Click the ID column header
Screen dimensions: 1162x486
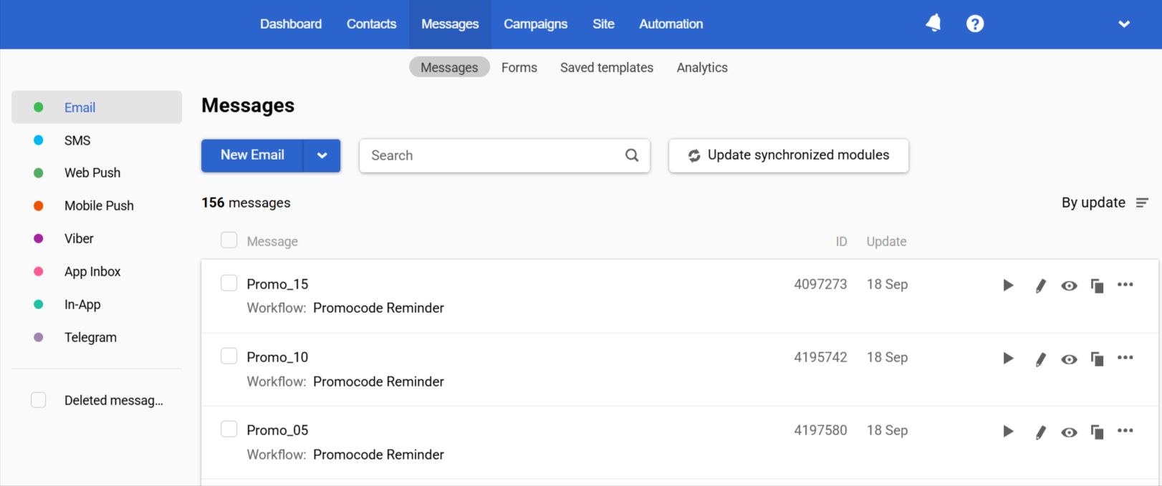click(x=841, y=241)
